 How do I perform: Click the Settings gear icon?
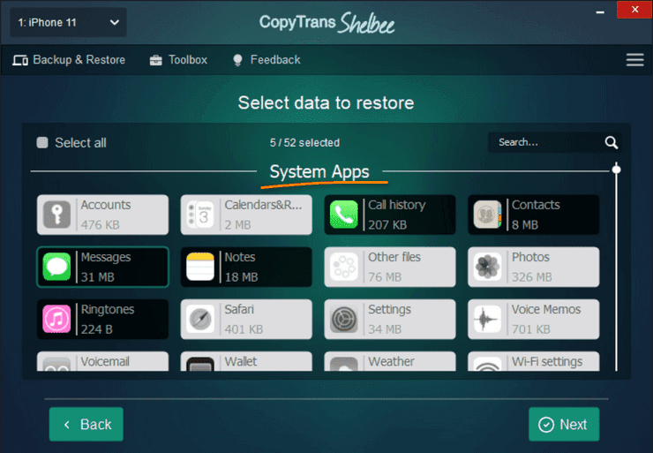[344, 319]
